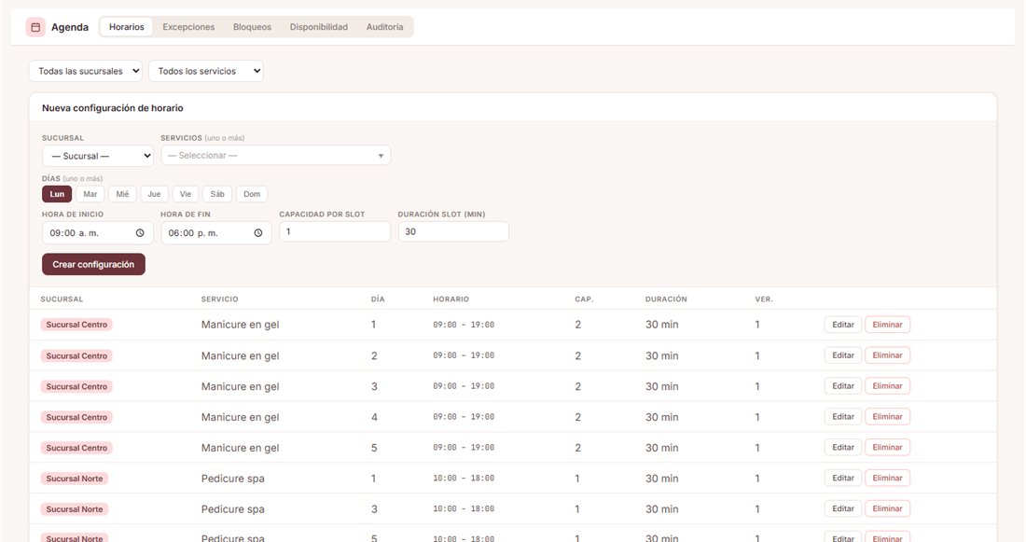Viewport: 1026px width, 542px height.
Task: Click the Crear configuración button
Action: [x=93, y=264]
